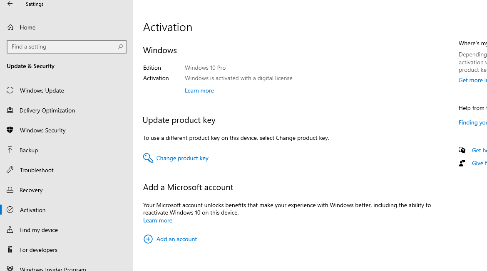Open the Backup settings page
487x271 pixels.
(29, 150)
